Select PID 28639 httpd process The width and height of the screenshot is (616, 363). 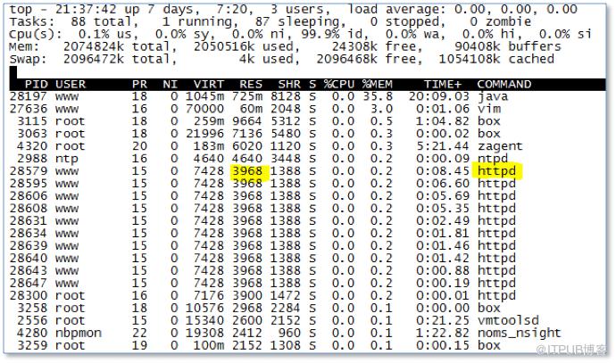pos(307,245)
